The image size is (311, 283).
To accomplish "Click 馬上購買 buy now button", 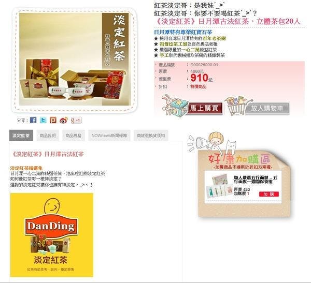I will (x=205, y=108).
